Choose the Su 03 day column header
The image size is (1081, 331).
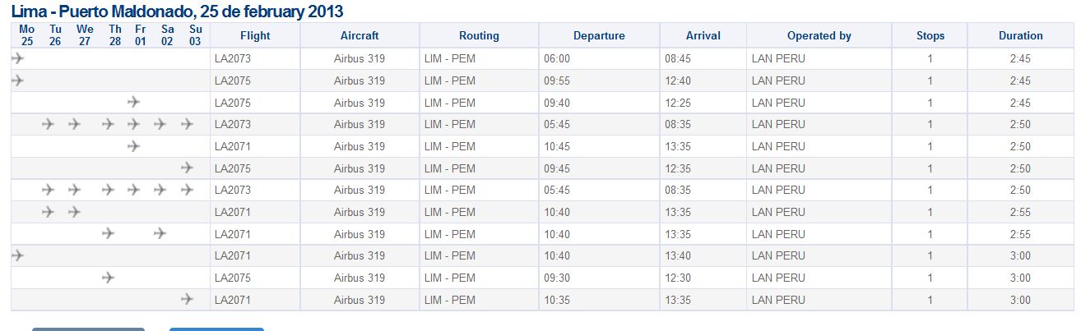click(x=195, y=35)
